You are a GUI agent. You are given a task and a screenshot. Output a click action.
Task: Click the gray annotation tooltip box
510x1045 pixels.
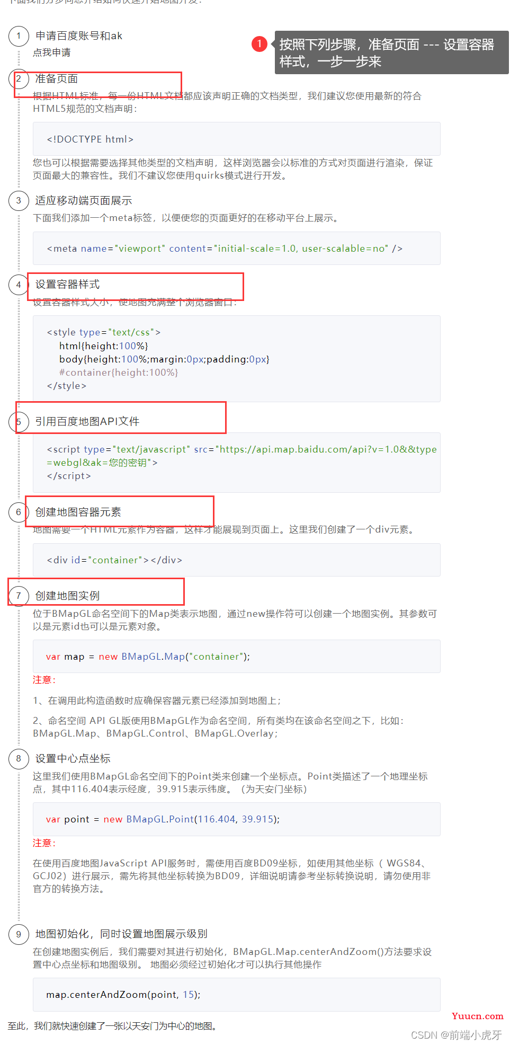pos(391,52)
